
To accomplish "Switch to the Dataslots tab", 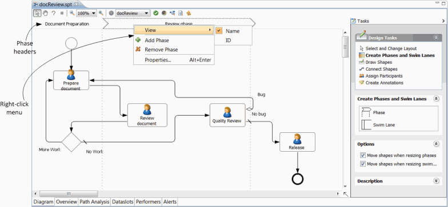I will coord(122,202).
